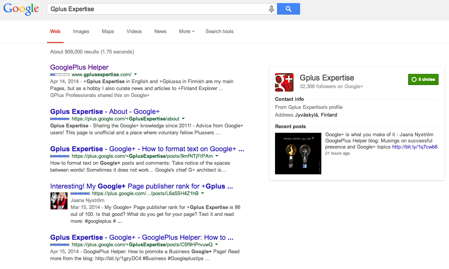Open the News tab
The width and height of the screenshot is (449, 269).
[x=160, y=32]
